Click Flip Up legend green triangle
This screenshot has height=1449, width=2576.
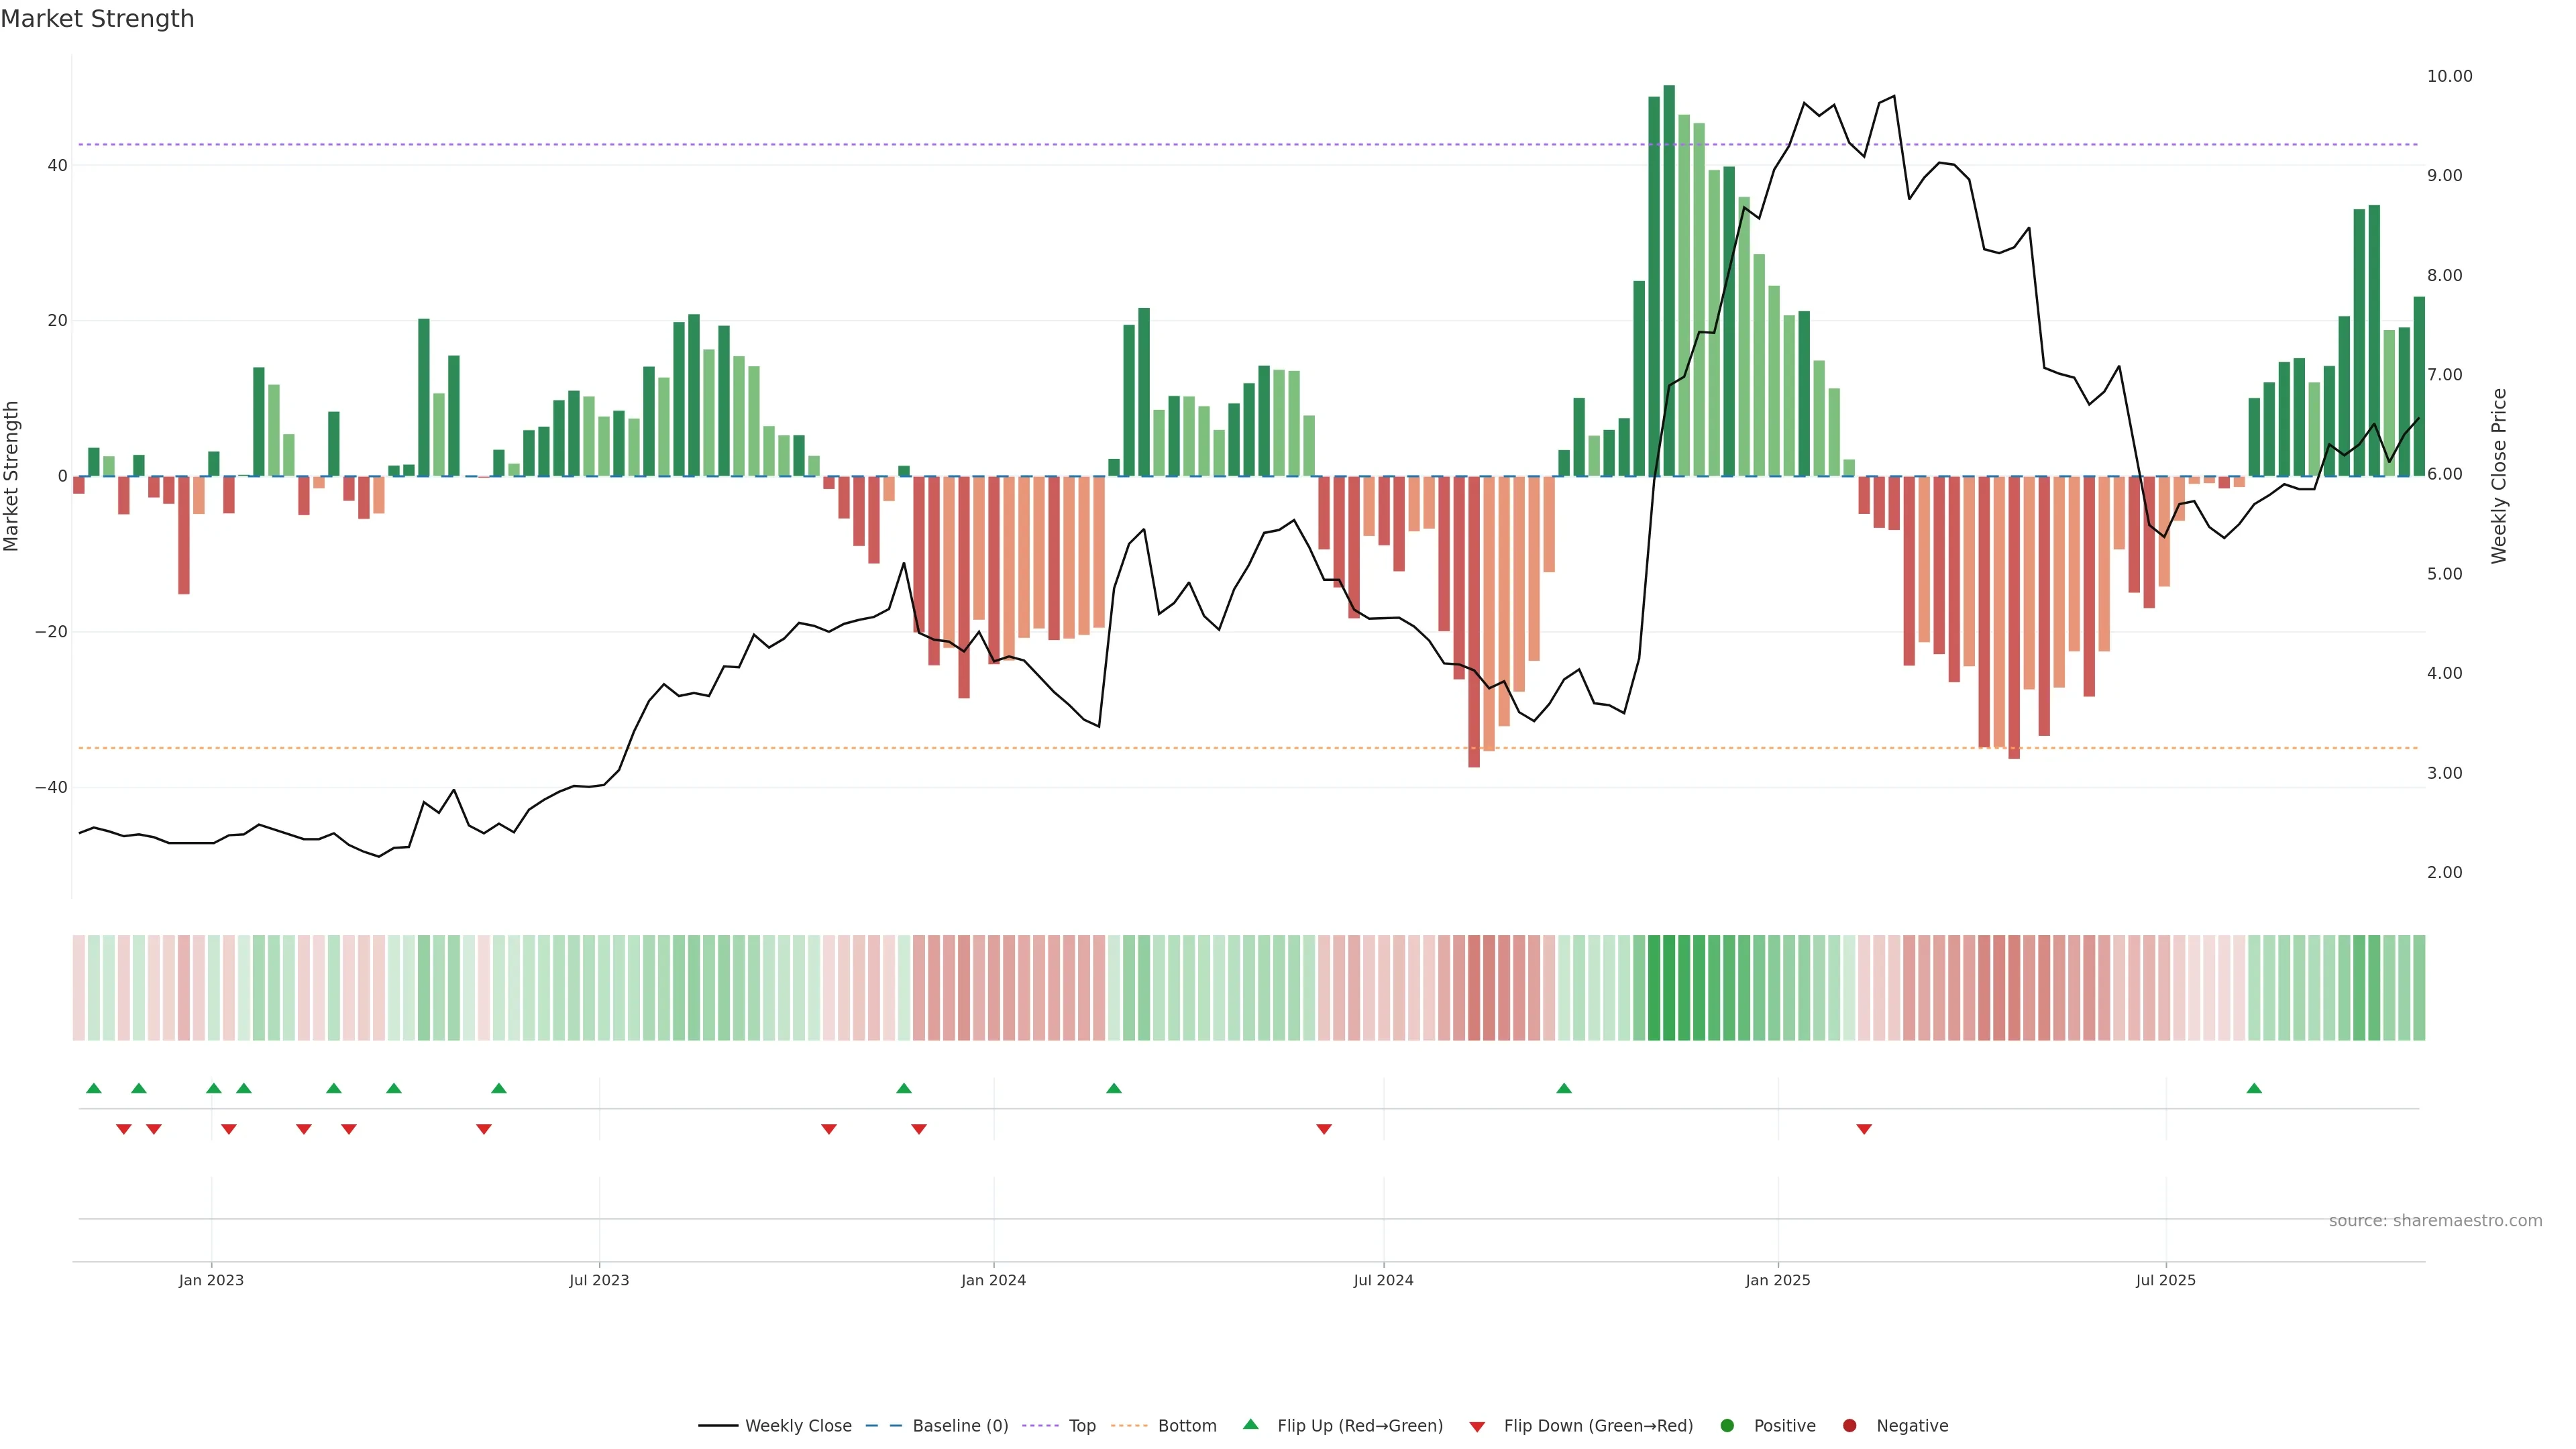(x=1250, y=1425)
